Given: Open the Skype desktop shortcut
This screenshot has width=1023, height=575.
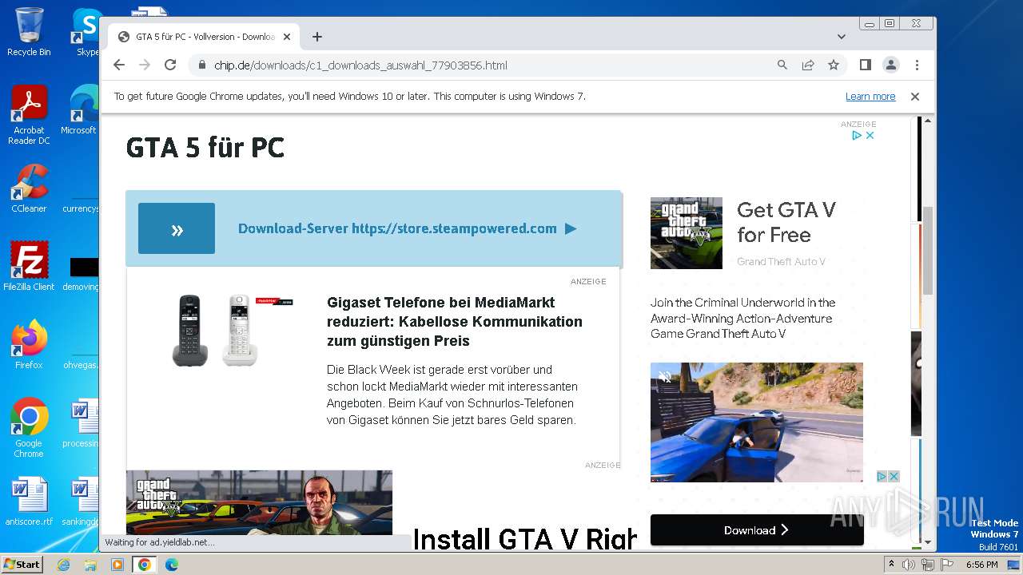Looking at the screenshot, I should point(86,31).
